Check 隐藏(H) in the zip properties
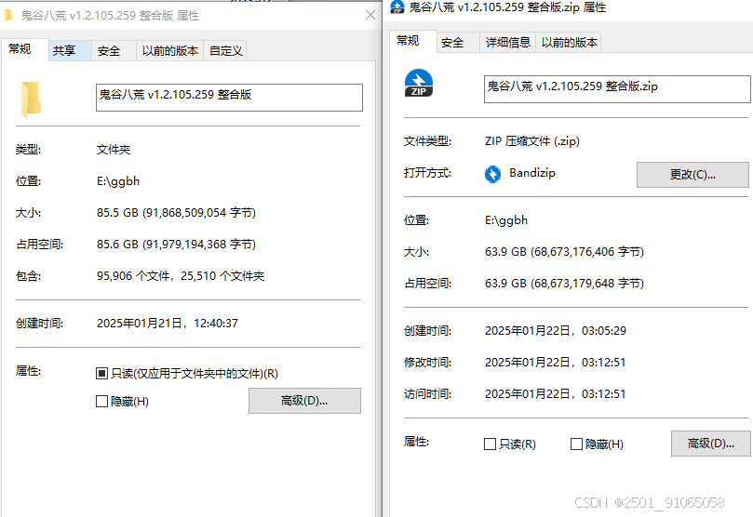Image resolution: width=753 pixels, height=517 pixels. (576, 444)
